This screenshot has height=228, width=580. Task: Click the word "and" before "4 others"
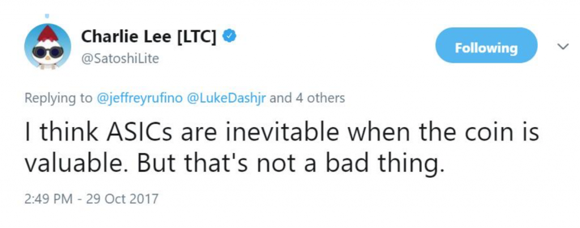click(x=280, y=98)
